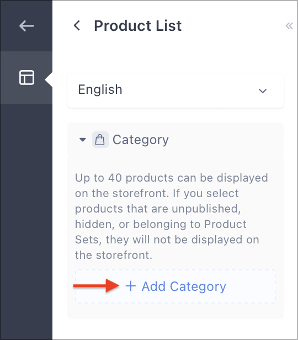Click the shopping bag Category icon
The image size is (298, 340).
click(x=100, y=140)
